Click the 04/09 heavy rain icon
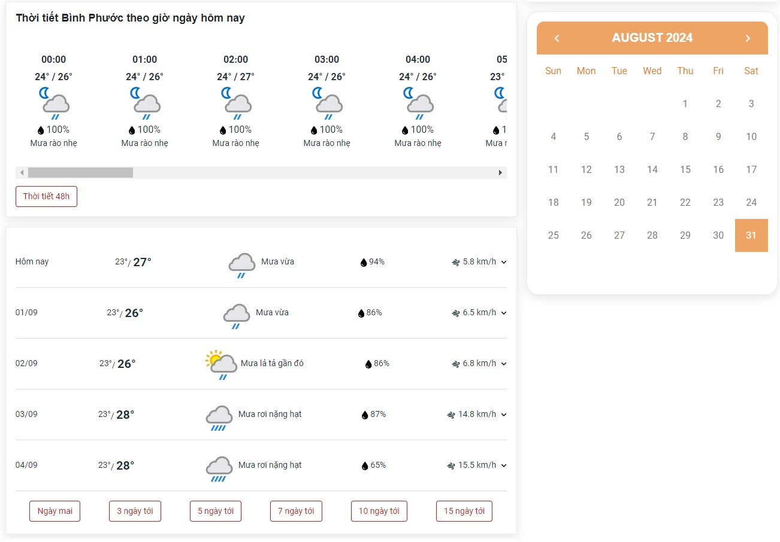780x542 pixels. tap(219, 469)
